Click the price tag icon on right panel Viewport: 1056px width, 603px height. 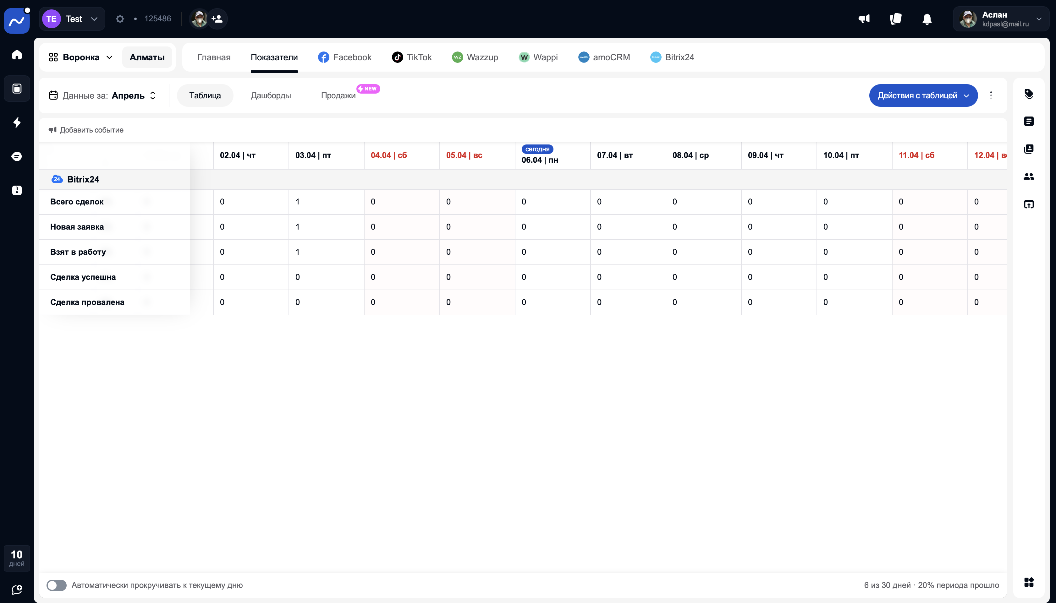(1029, 94)
